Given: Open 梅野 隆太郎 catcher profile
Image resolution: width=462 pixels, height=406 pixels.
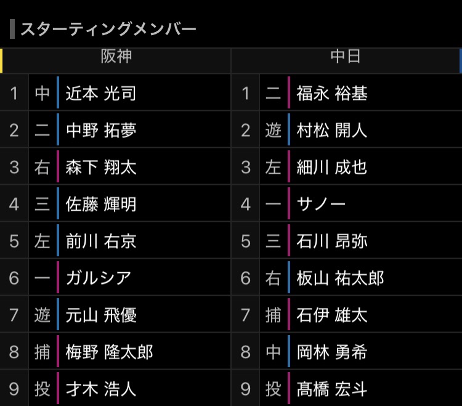Looking at the screenshot, I should coord(109,352).
